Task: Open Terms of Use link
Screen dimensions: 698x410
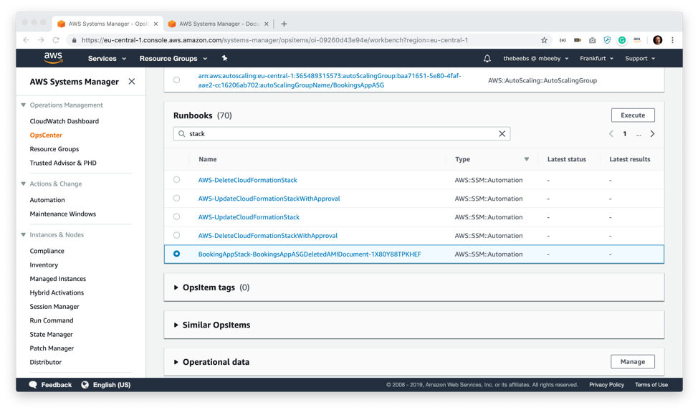Action: [651, 385]
